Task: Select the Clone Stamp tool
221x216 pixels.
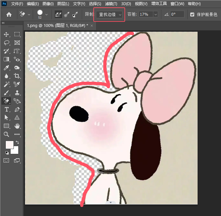Action: tap(17, 93)
